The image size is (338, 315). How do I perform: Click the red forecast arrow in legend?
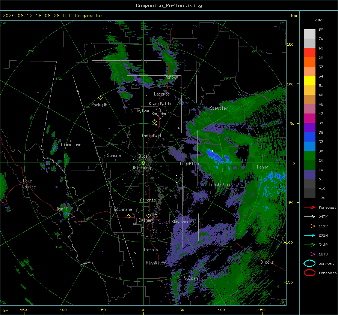309,207
